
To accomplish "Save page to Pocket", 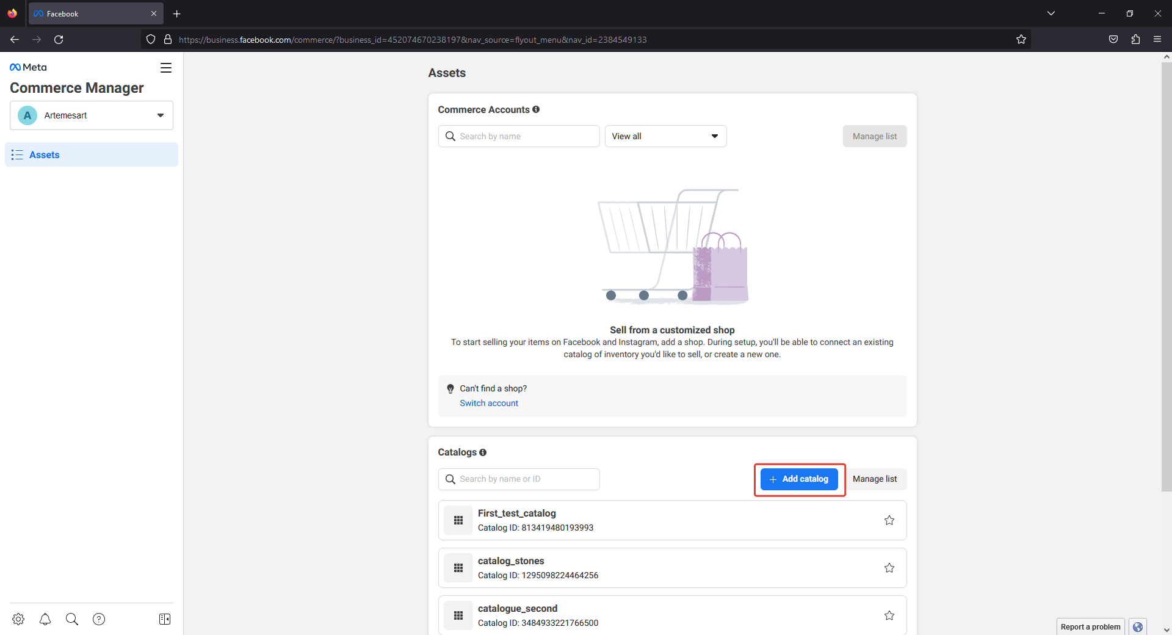I will click(1113, 40).
